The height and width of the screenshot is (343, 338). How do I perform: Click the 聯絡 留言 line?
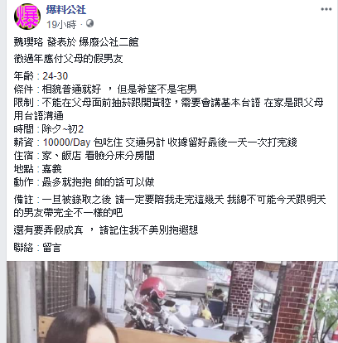click(x=37, y=247)
